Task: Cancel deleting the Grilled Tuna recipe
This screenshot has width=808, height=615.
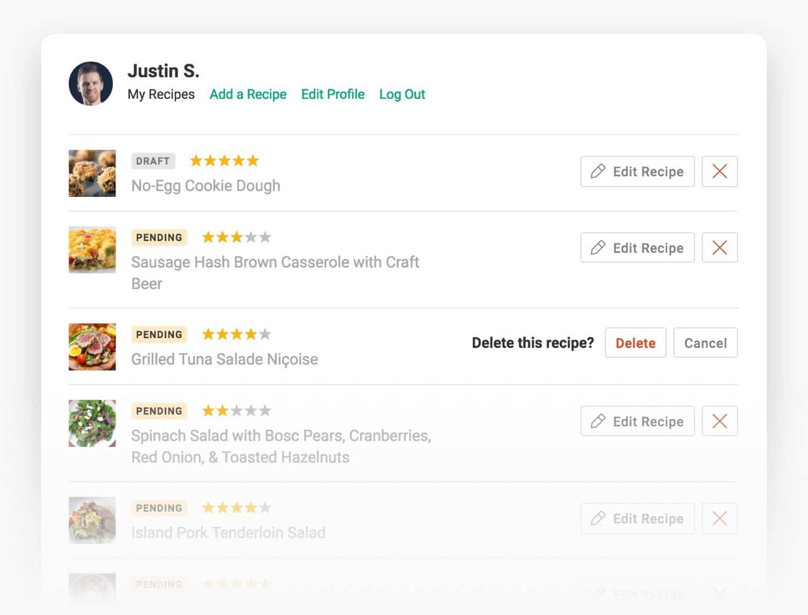Action: pos(705,343)
